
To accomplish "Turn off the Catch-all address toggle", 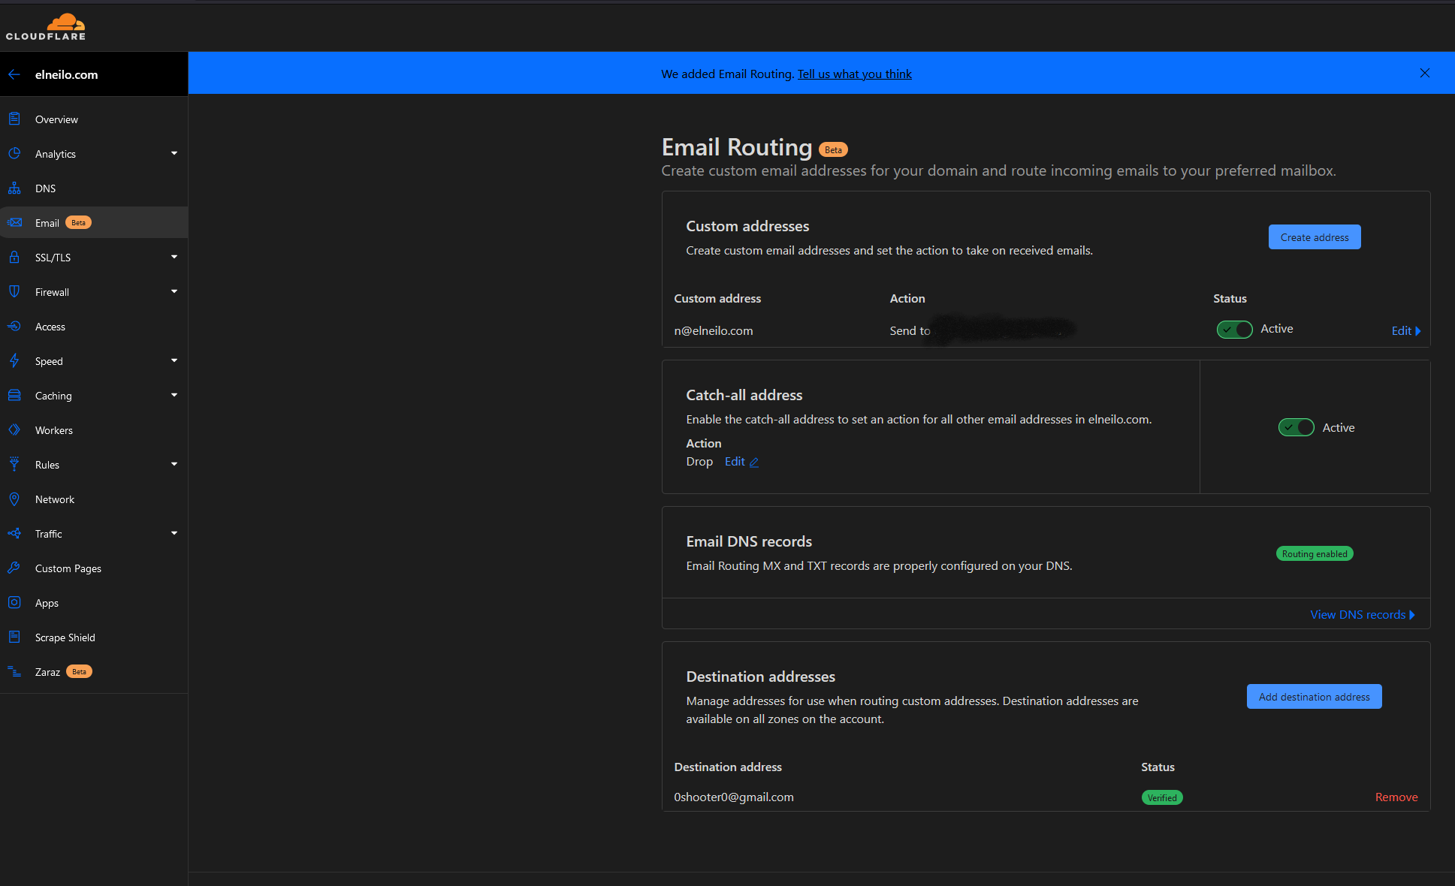I will [1296, 428].
